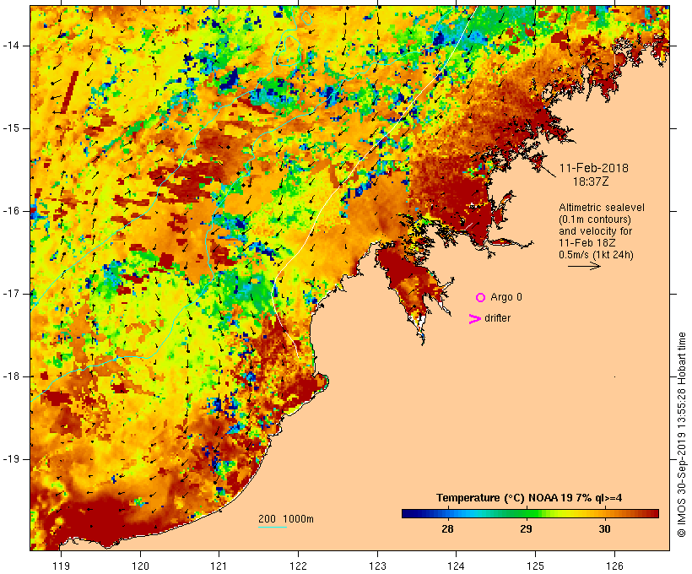Screen dimensions: 692x574
Task: Click the magenta drifter arrow symbol
Action: click(474, 319)
